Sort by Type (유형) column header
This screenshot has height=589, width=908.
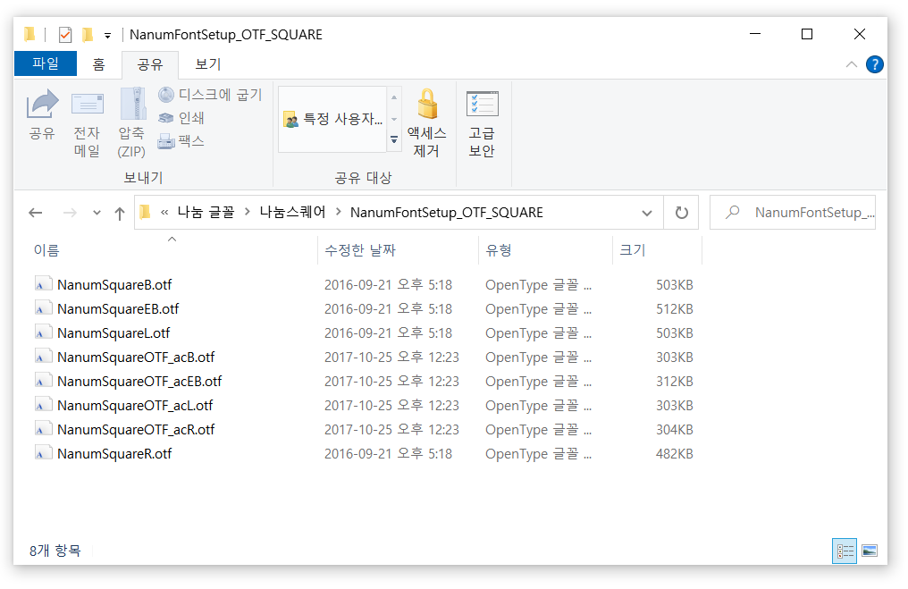point(545,250)
